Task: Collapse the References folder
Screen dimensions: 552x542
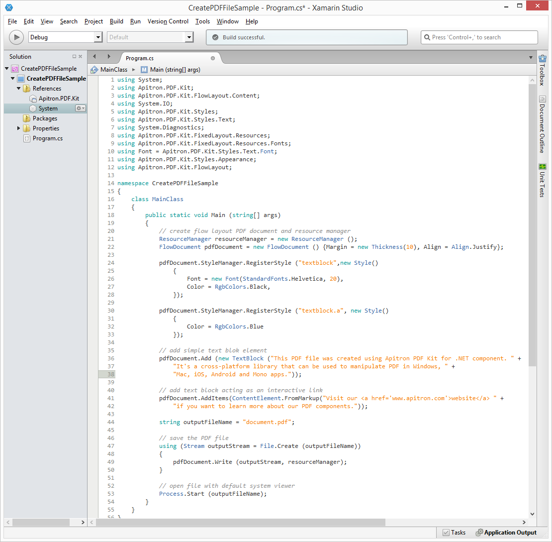Action: pyautogui.click(x=19, y=89)
